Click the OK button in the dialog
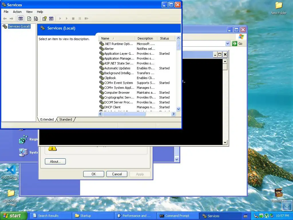This screenshot has height=220, width=293. (x=94, y=174)
